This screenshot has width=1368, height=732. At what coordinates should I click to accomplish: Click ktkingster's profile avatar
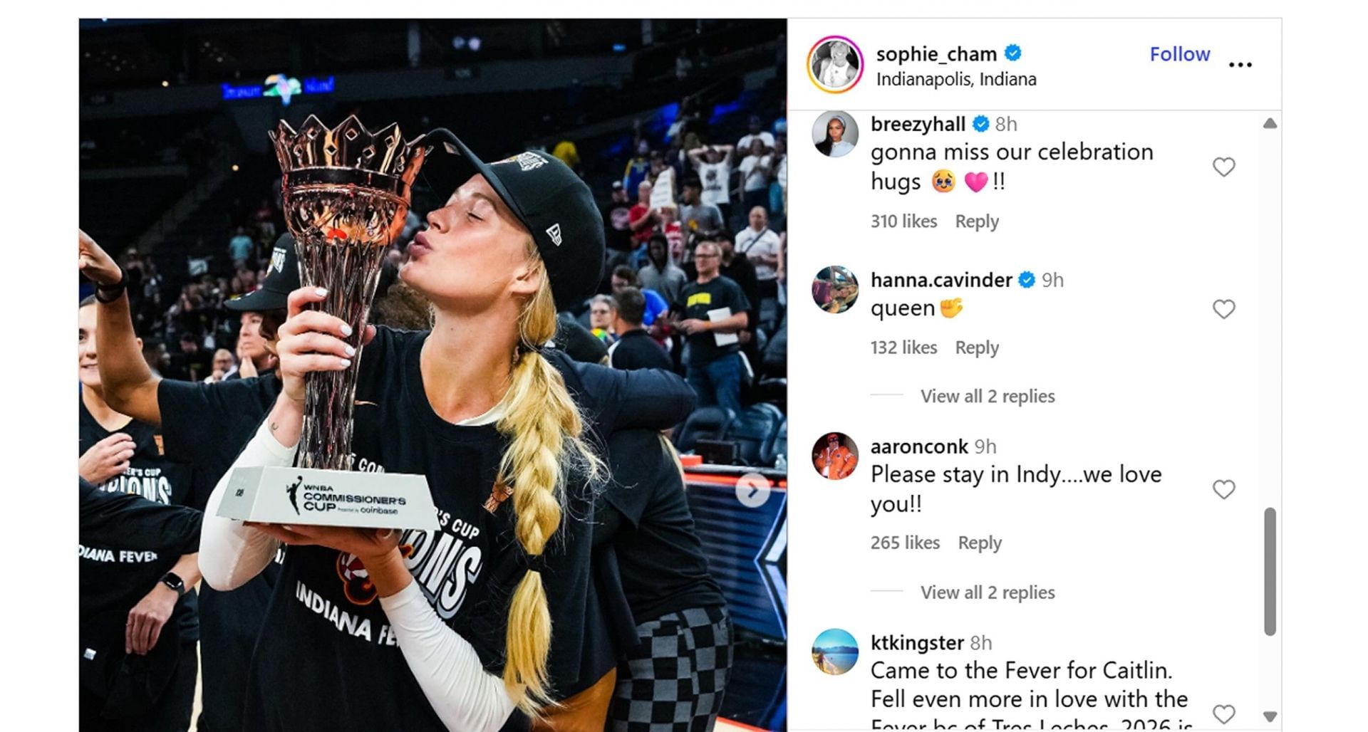click(834, 652)
